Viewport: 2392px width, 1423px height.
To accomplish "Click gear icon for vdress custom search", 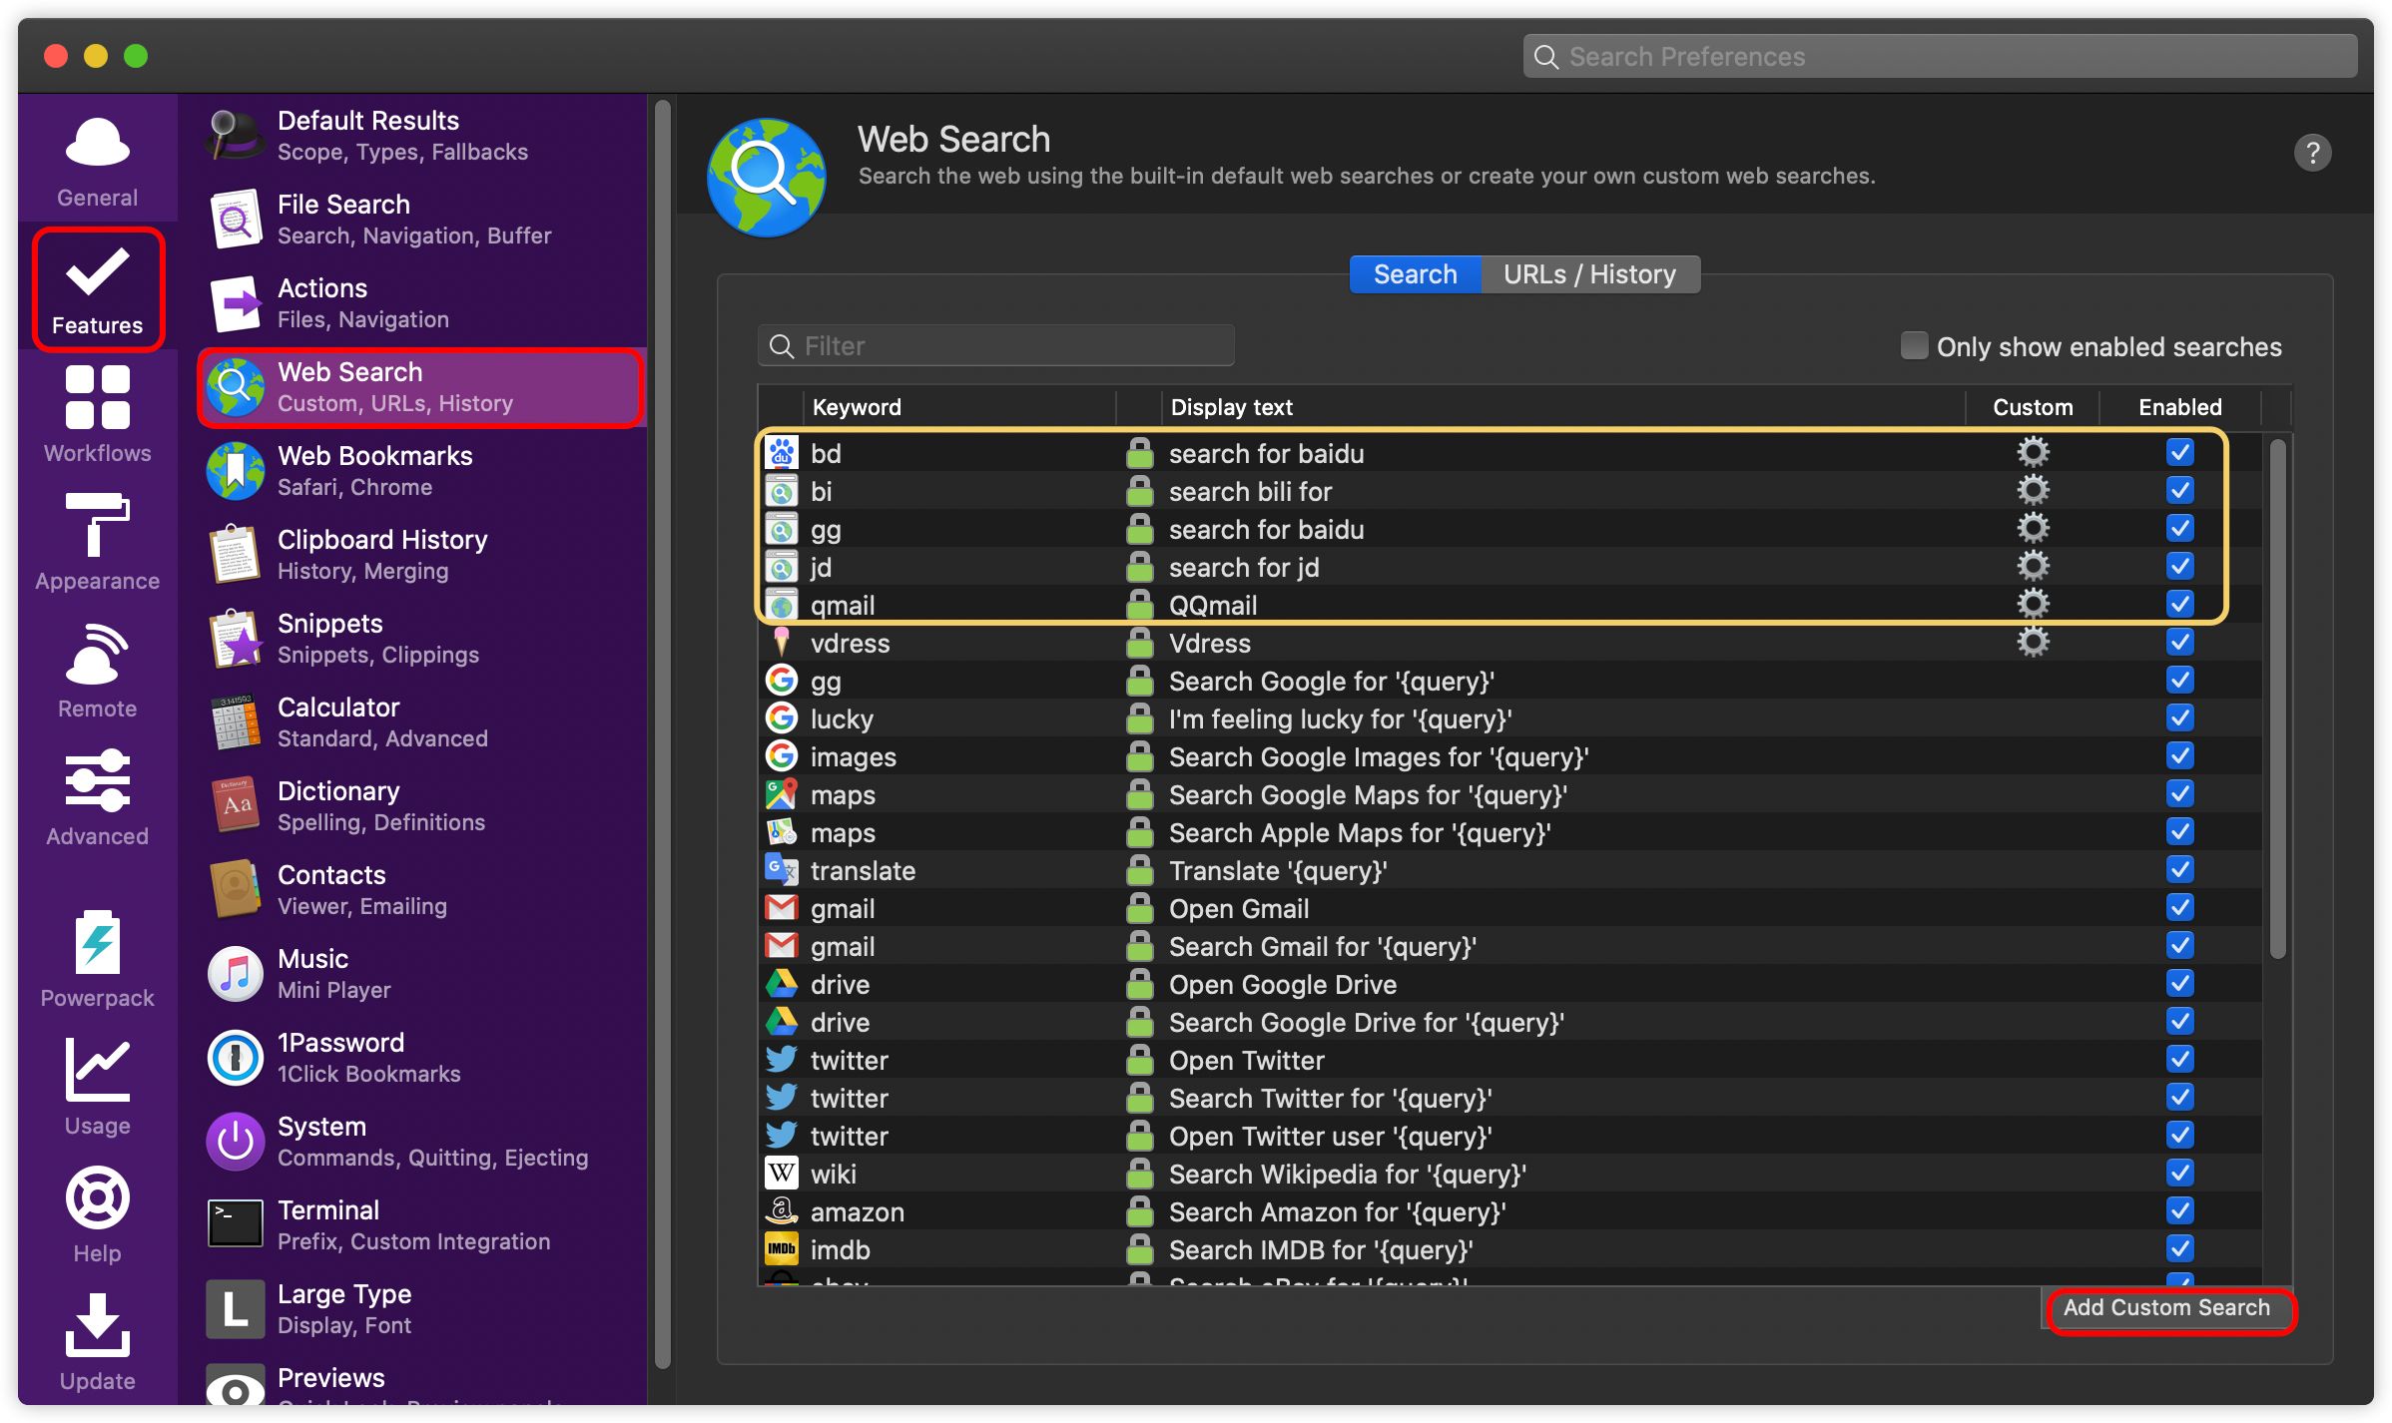I will [2032, 643].
